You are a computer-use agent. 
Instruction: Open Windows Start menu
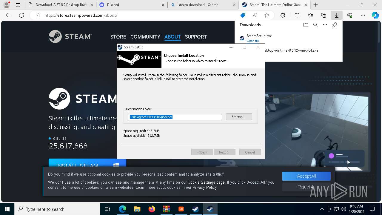7,209
